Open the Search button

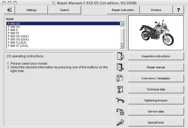coord(65,10)
